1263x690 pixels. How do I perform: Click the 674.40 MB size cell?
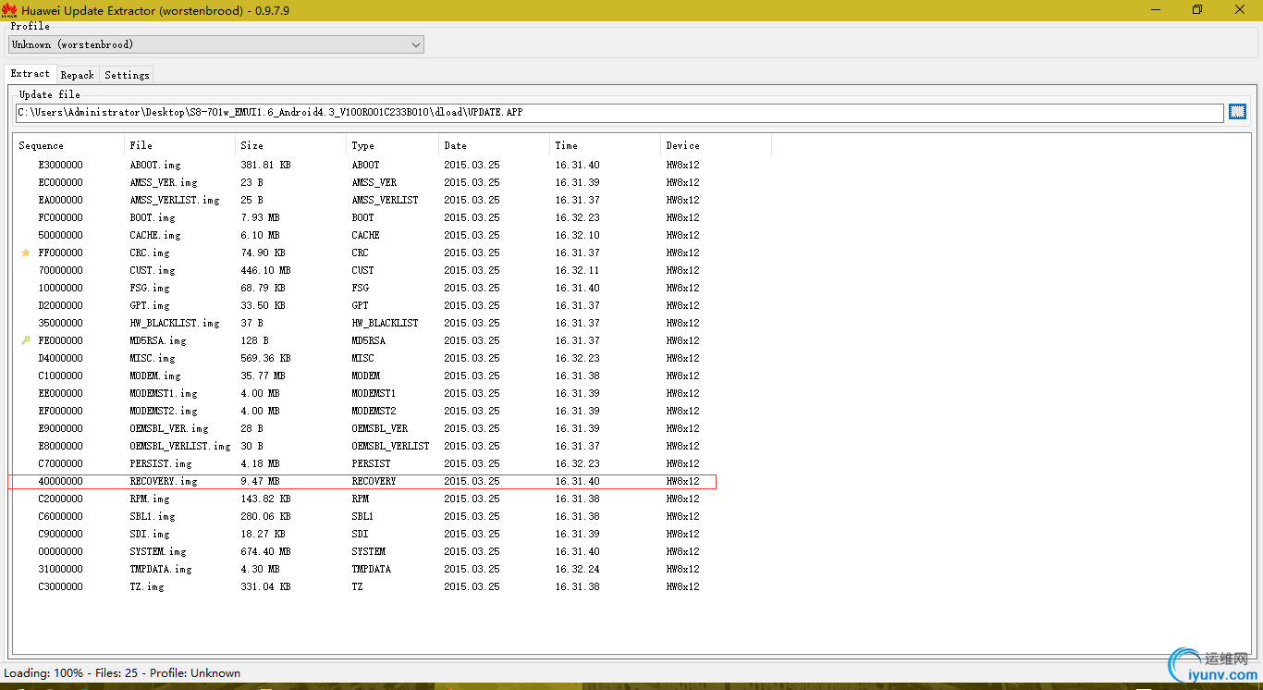tap(265, 551)
